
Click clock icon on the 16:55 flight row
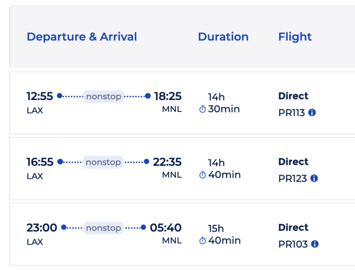[202, 175]
